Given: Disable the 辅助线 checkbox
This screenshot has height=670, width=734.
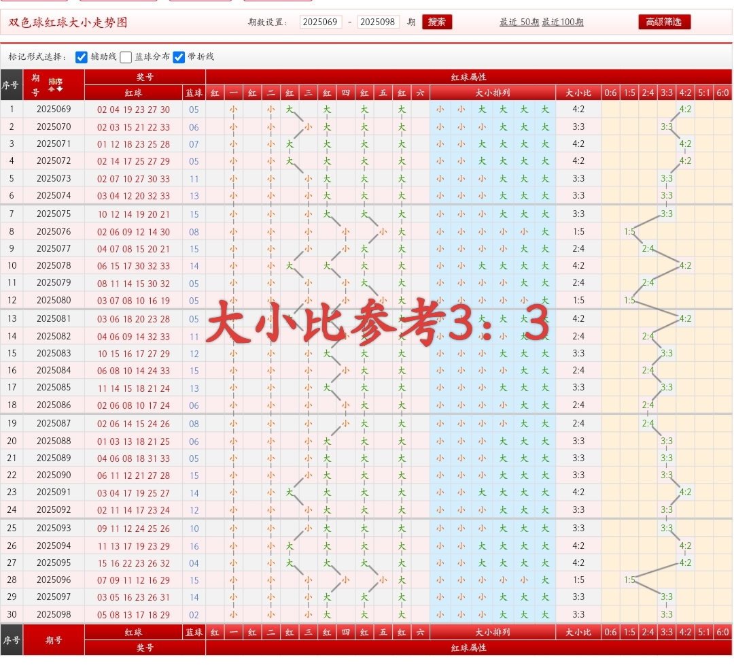Looking at the screenshot, I should tap(81, 57).
